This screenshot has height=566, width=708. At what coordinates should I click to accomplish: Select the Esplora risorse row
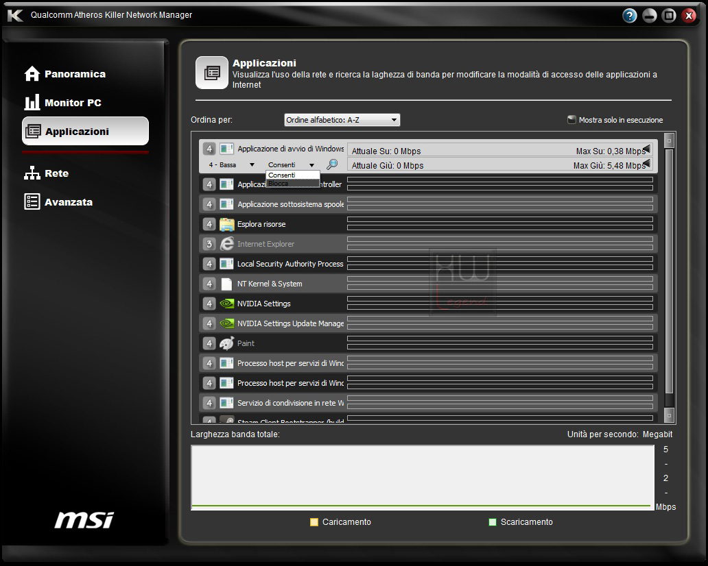427,223
